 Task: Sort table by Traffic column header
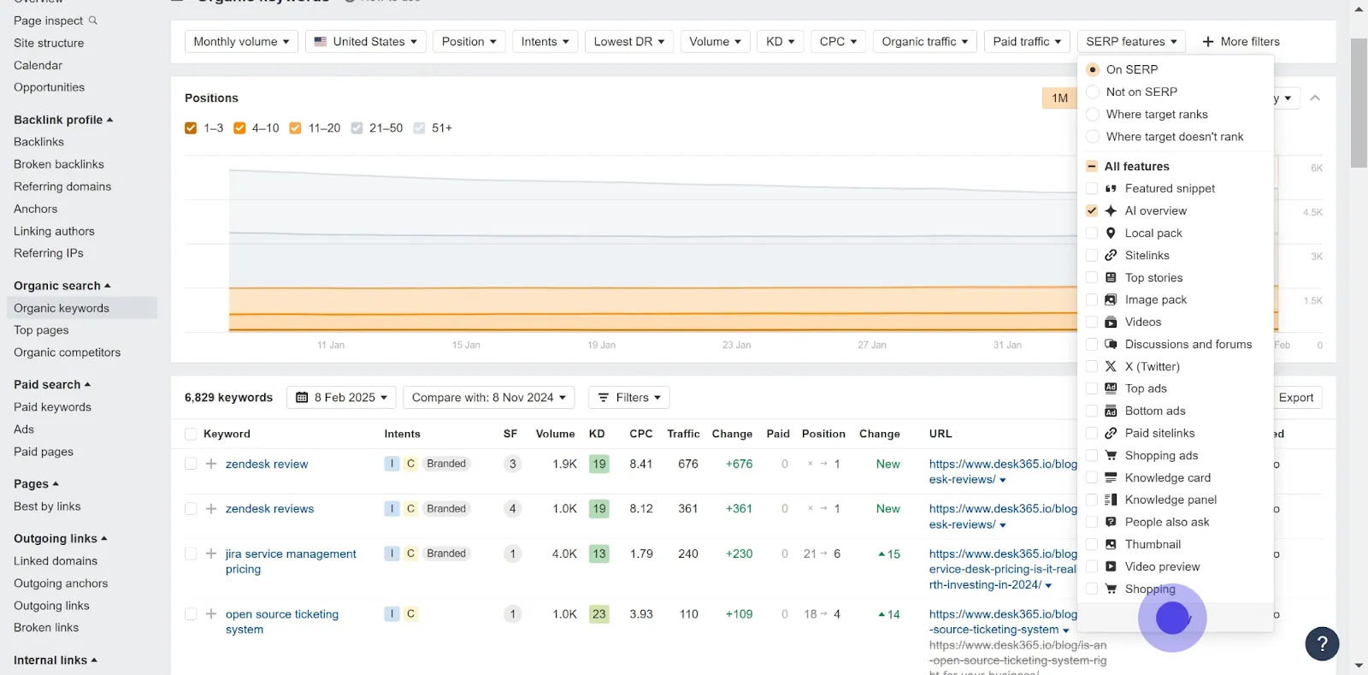[x=683, y=434]
